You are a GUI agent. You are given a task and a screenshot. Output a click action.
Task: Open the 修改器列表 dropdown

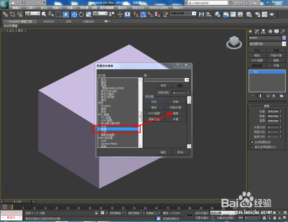click(x=284, y=44)
